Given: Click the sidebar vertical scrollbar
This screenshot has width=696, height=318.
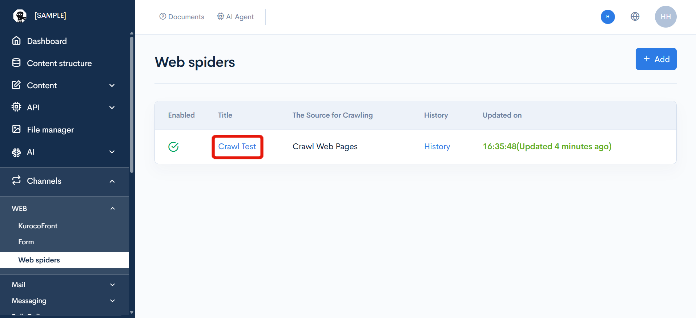Looking at the screenshot, I should click(x=132, y=103).
